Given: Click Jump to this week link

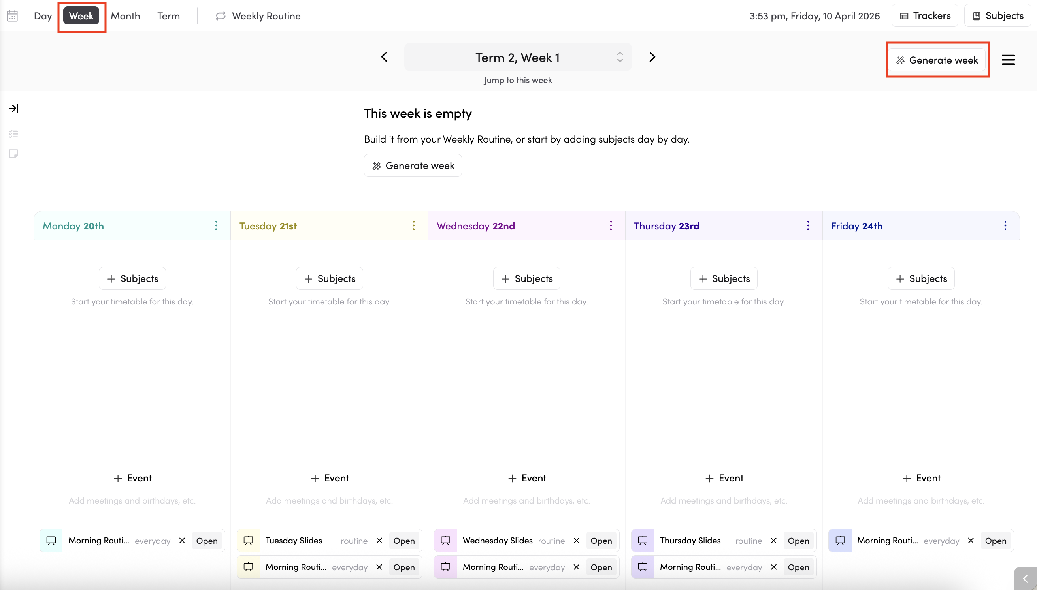Looking at the screenshot, I should point(518,80).
